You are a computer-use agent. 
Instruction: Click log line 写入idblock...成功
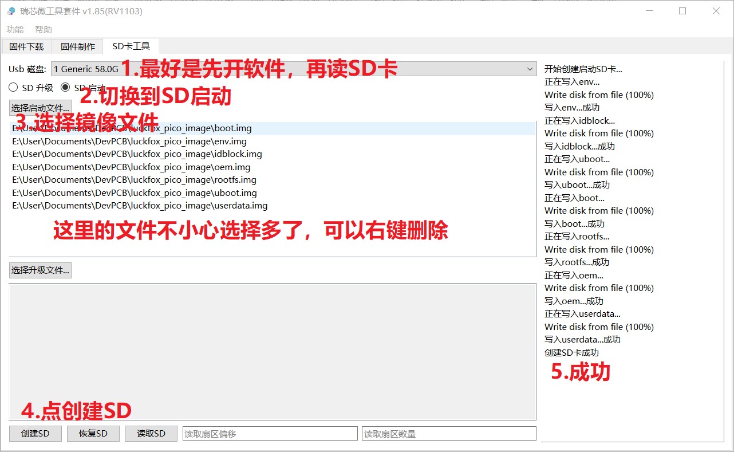tap(579, 146)
